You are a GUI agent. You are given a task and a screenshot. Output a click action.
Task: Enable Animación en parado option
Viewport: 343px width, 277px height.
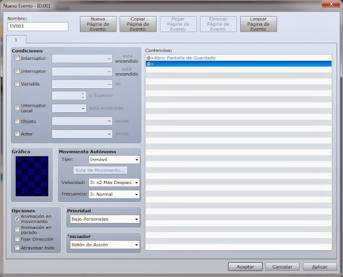click(x=17, y=229)
